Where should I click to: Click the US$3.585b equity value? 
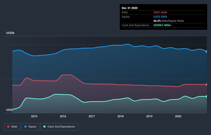(160, 17)
